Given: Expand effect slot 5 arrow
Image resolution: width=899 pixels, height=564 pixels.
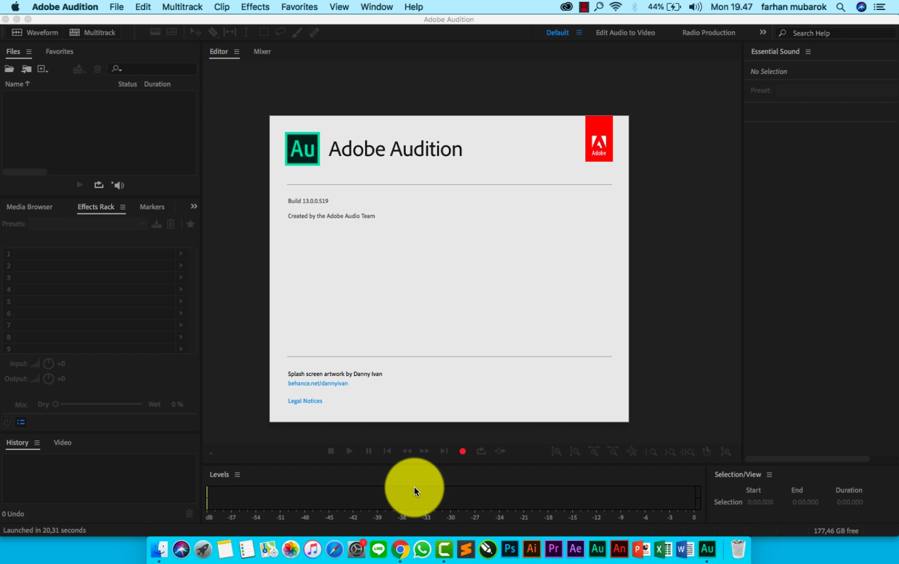Looking at the screenshot, I should (x=181, y=302).
